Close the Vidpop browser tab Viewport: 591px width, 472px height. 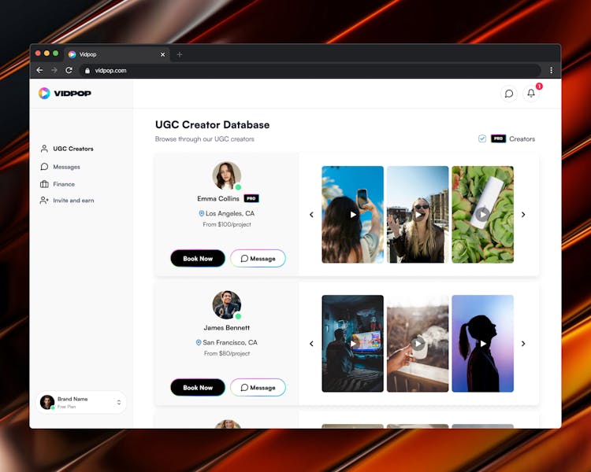tap(163, 54)
